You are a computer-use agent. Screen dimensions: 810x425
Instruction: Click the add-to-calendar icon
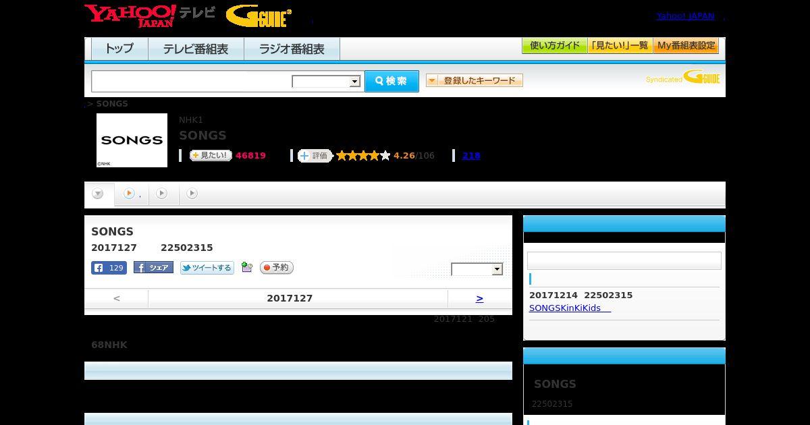[246, 267]
